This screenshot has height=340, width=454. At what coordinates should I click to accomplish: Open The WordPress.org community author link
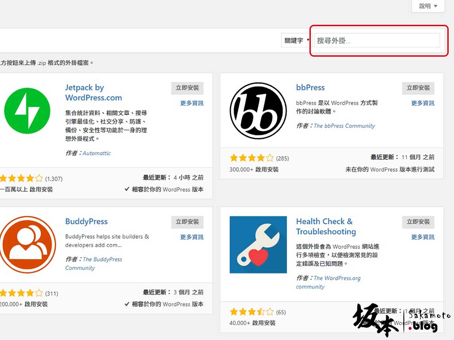point(329,282)
